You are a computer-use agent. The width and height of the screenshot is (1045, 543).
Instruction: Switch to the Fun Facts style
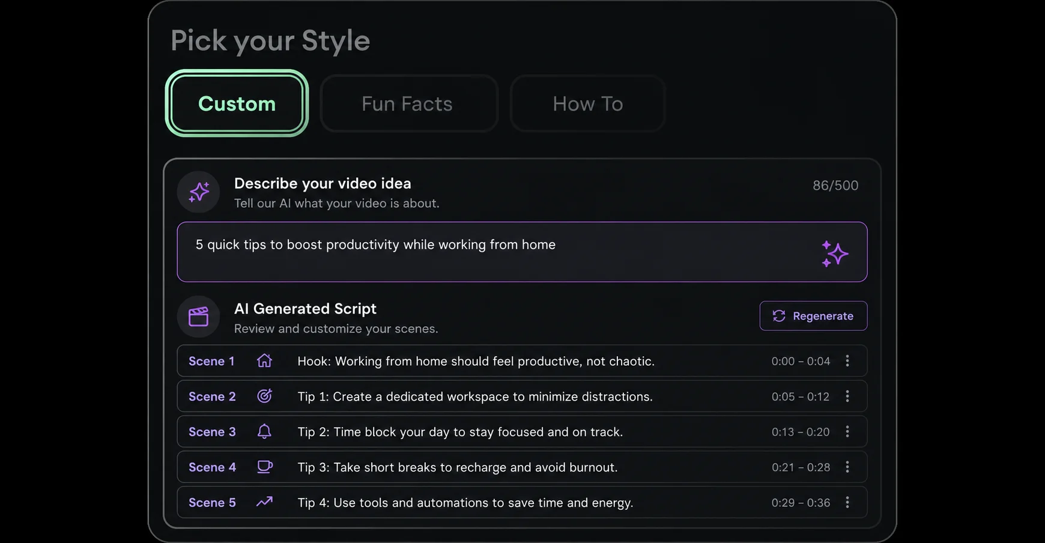[x=408, y=103]
